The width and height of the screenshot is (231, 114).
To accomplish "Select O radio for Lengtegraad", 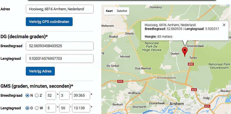I will 27,108.
